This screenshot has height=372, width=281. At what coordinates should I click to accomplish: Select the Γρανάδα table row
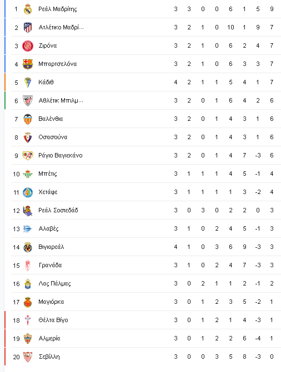(x=146, y=265)
